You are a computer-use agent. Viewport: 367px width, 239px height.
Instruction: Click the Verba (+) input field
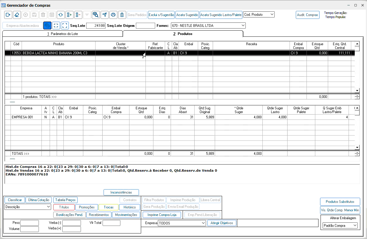(x=72, y=229)
